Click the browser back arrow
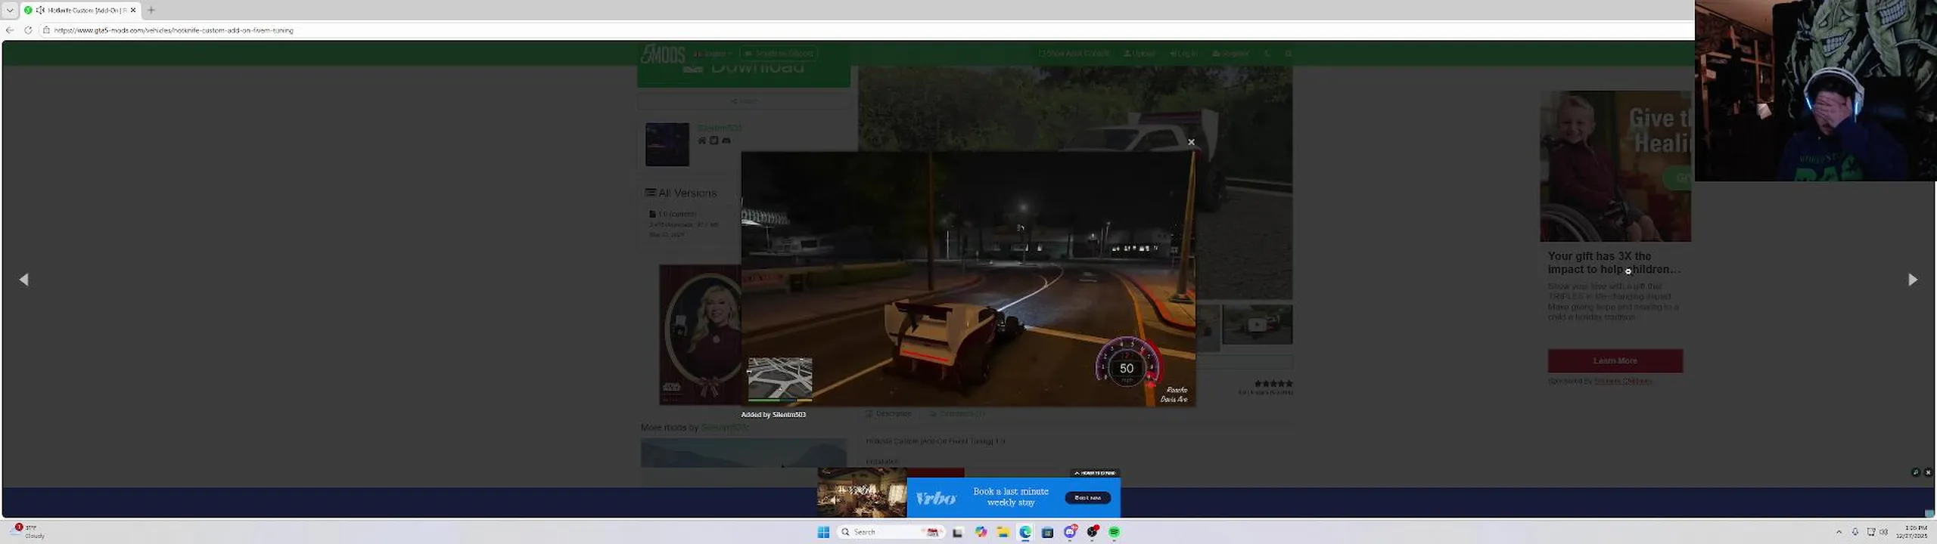 tap(10, 30)
